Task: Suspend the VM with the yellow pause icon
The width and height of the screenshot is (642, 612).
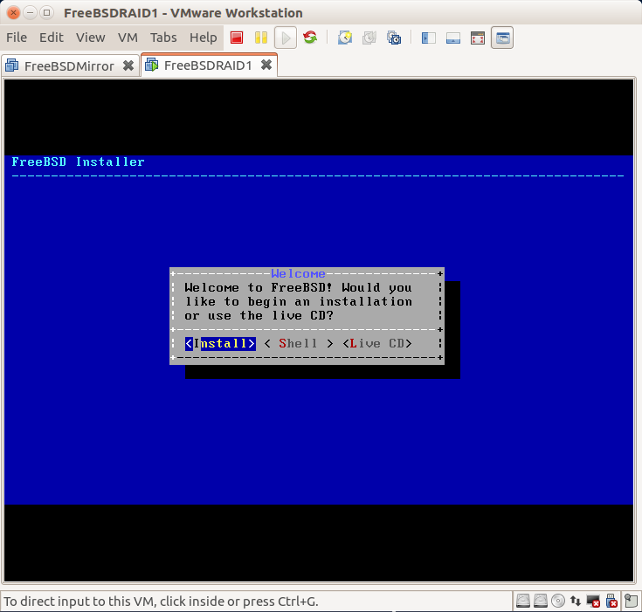Action: (261, 38)
